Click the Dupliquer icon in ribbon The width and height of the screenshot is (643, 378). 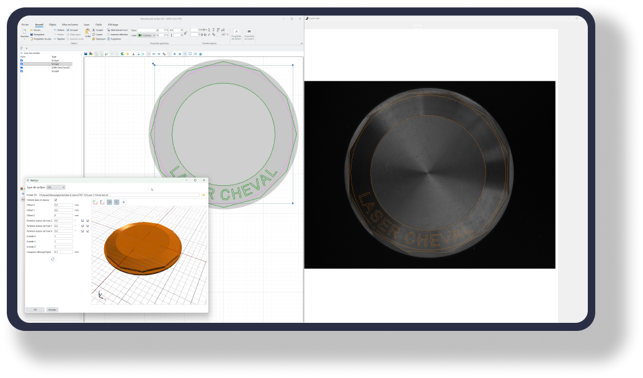93,38
